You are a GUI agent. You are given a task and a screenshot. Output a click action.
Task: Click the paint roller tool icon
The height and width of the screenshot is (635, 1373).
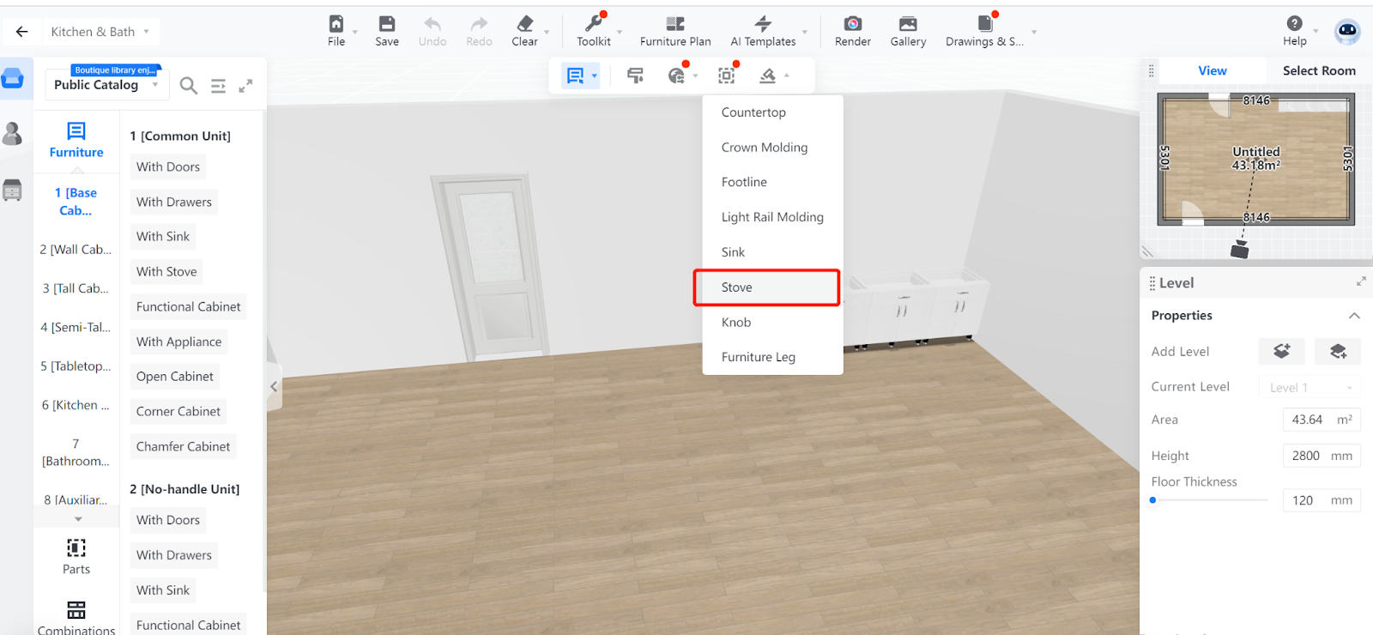tap(636, 76)
